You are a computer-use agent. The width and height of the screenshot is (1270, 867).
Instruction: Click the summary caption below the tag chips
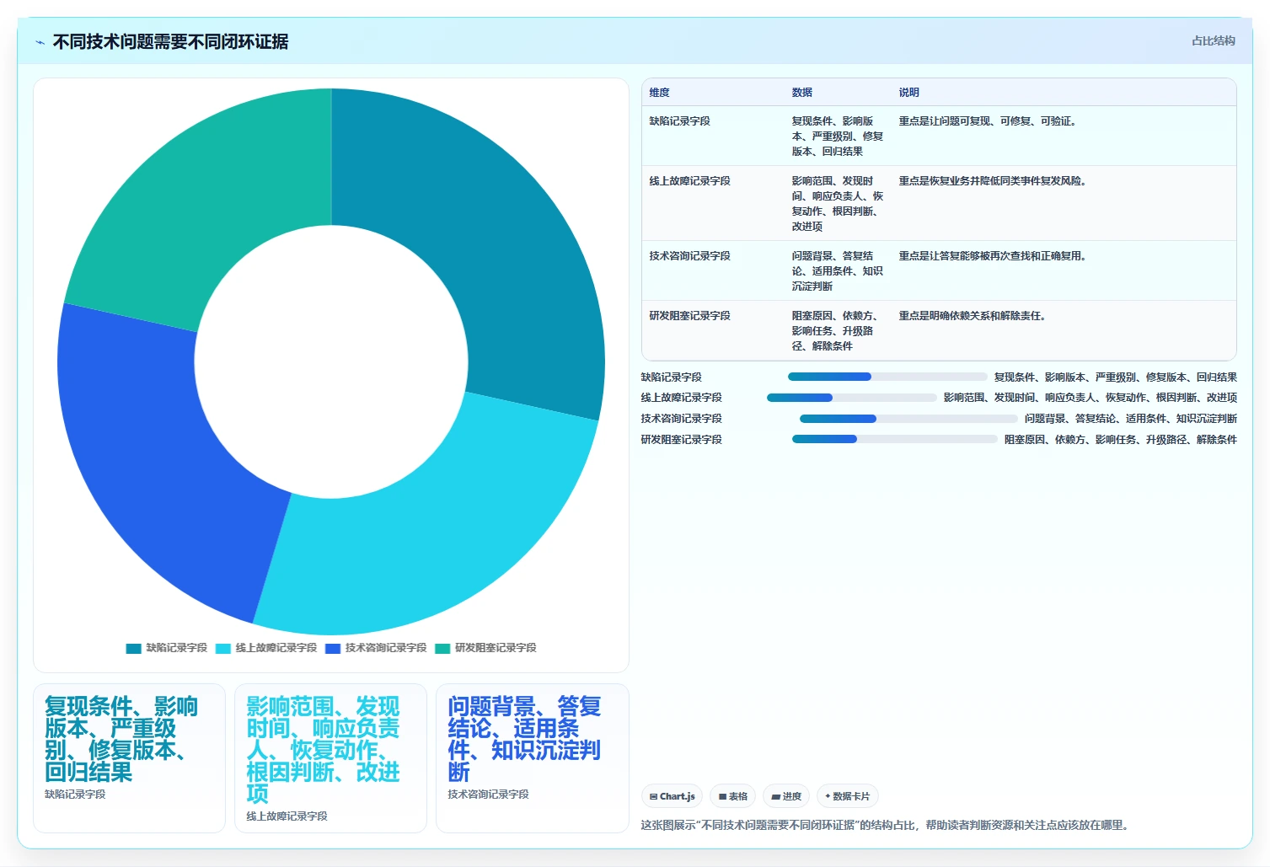(x=884, y=826)
